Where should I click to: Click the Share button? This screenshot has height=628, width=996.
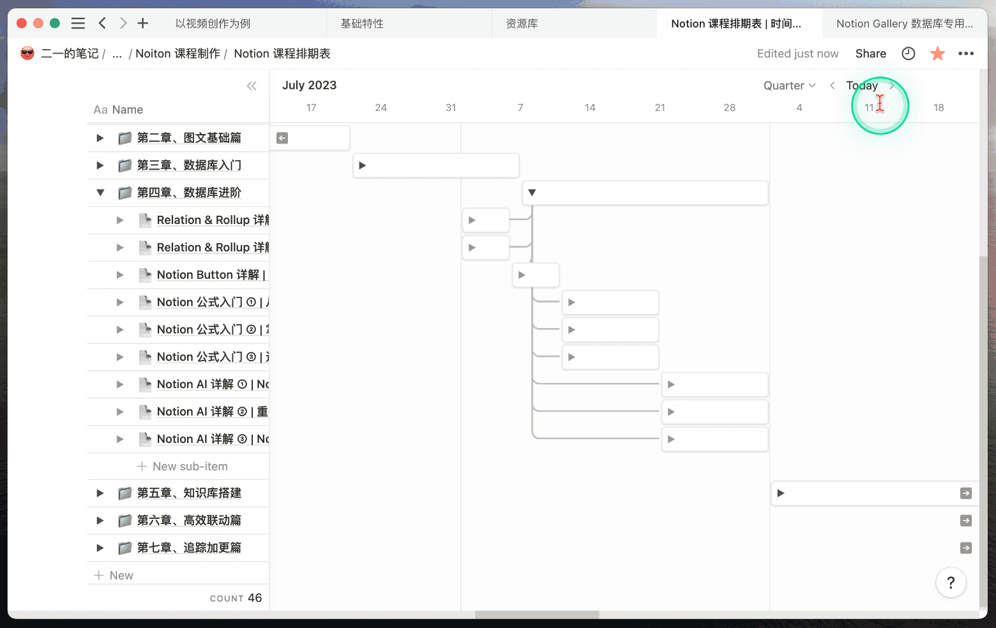871,54
